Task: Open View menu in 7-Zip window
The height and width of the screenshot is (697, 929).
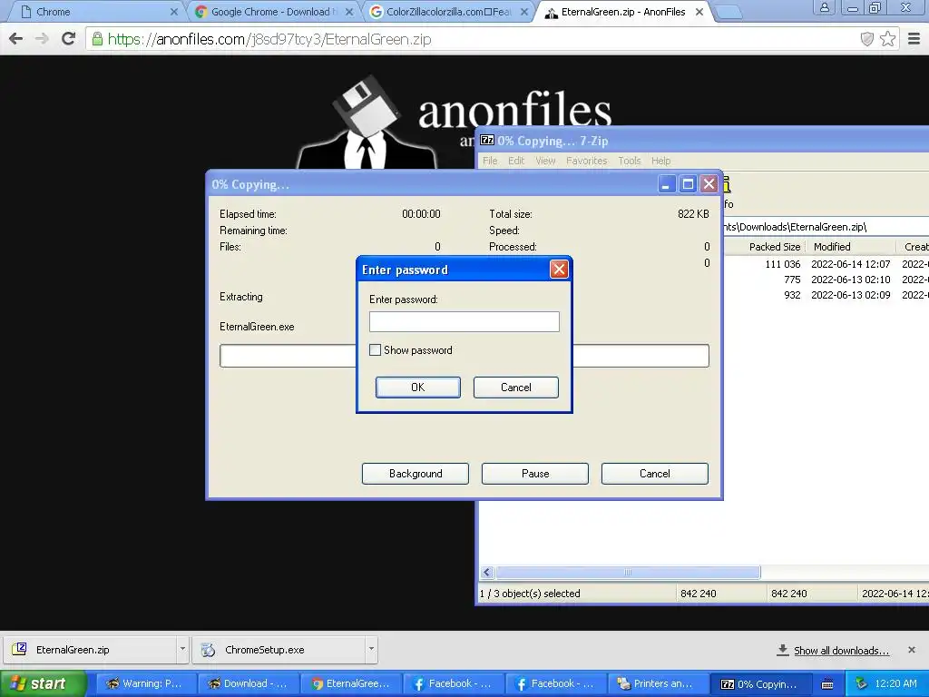Action: click(x=545, y=161)
